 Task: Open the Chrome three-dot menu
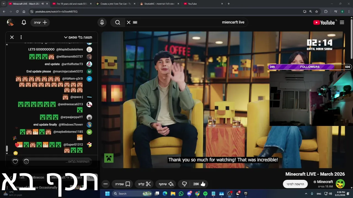pyautogui.click(x=349, y=12)
